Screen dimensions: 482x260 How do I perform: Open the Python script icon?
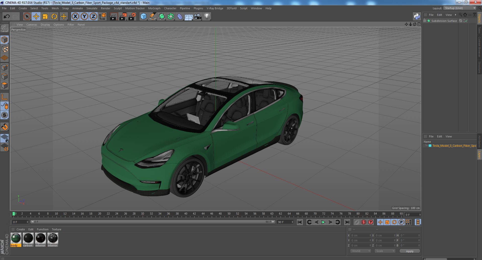[x=417, y=17]
